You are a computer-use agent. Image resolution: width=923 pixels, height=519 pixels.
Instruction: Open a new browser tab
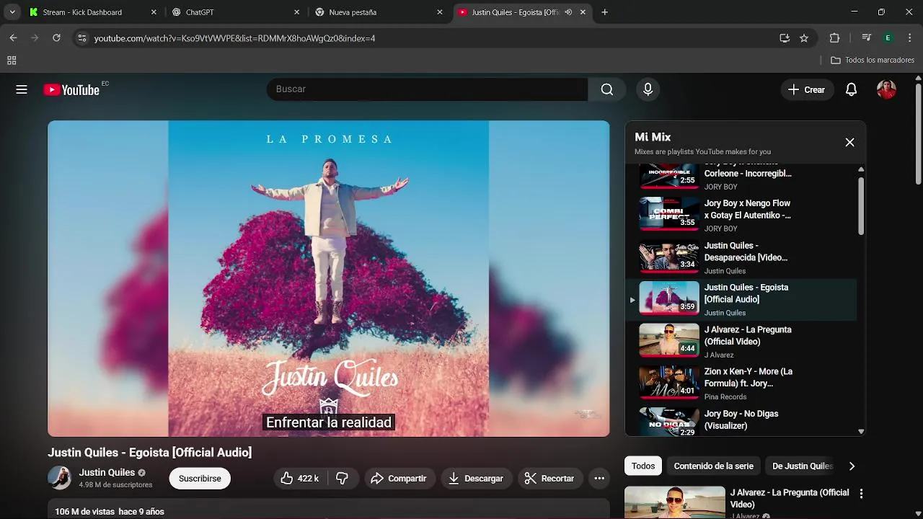[x=604, y=12]
